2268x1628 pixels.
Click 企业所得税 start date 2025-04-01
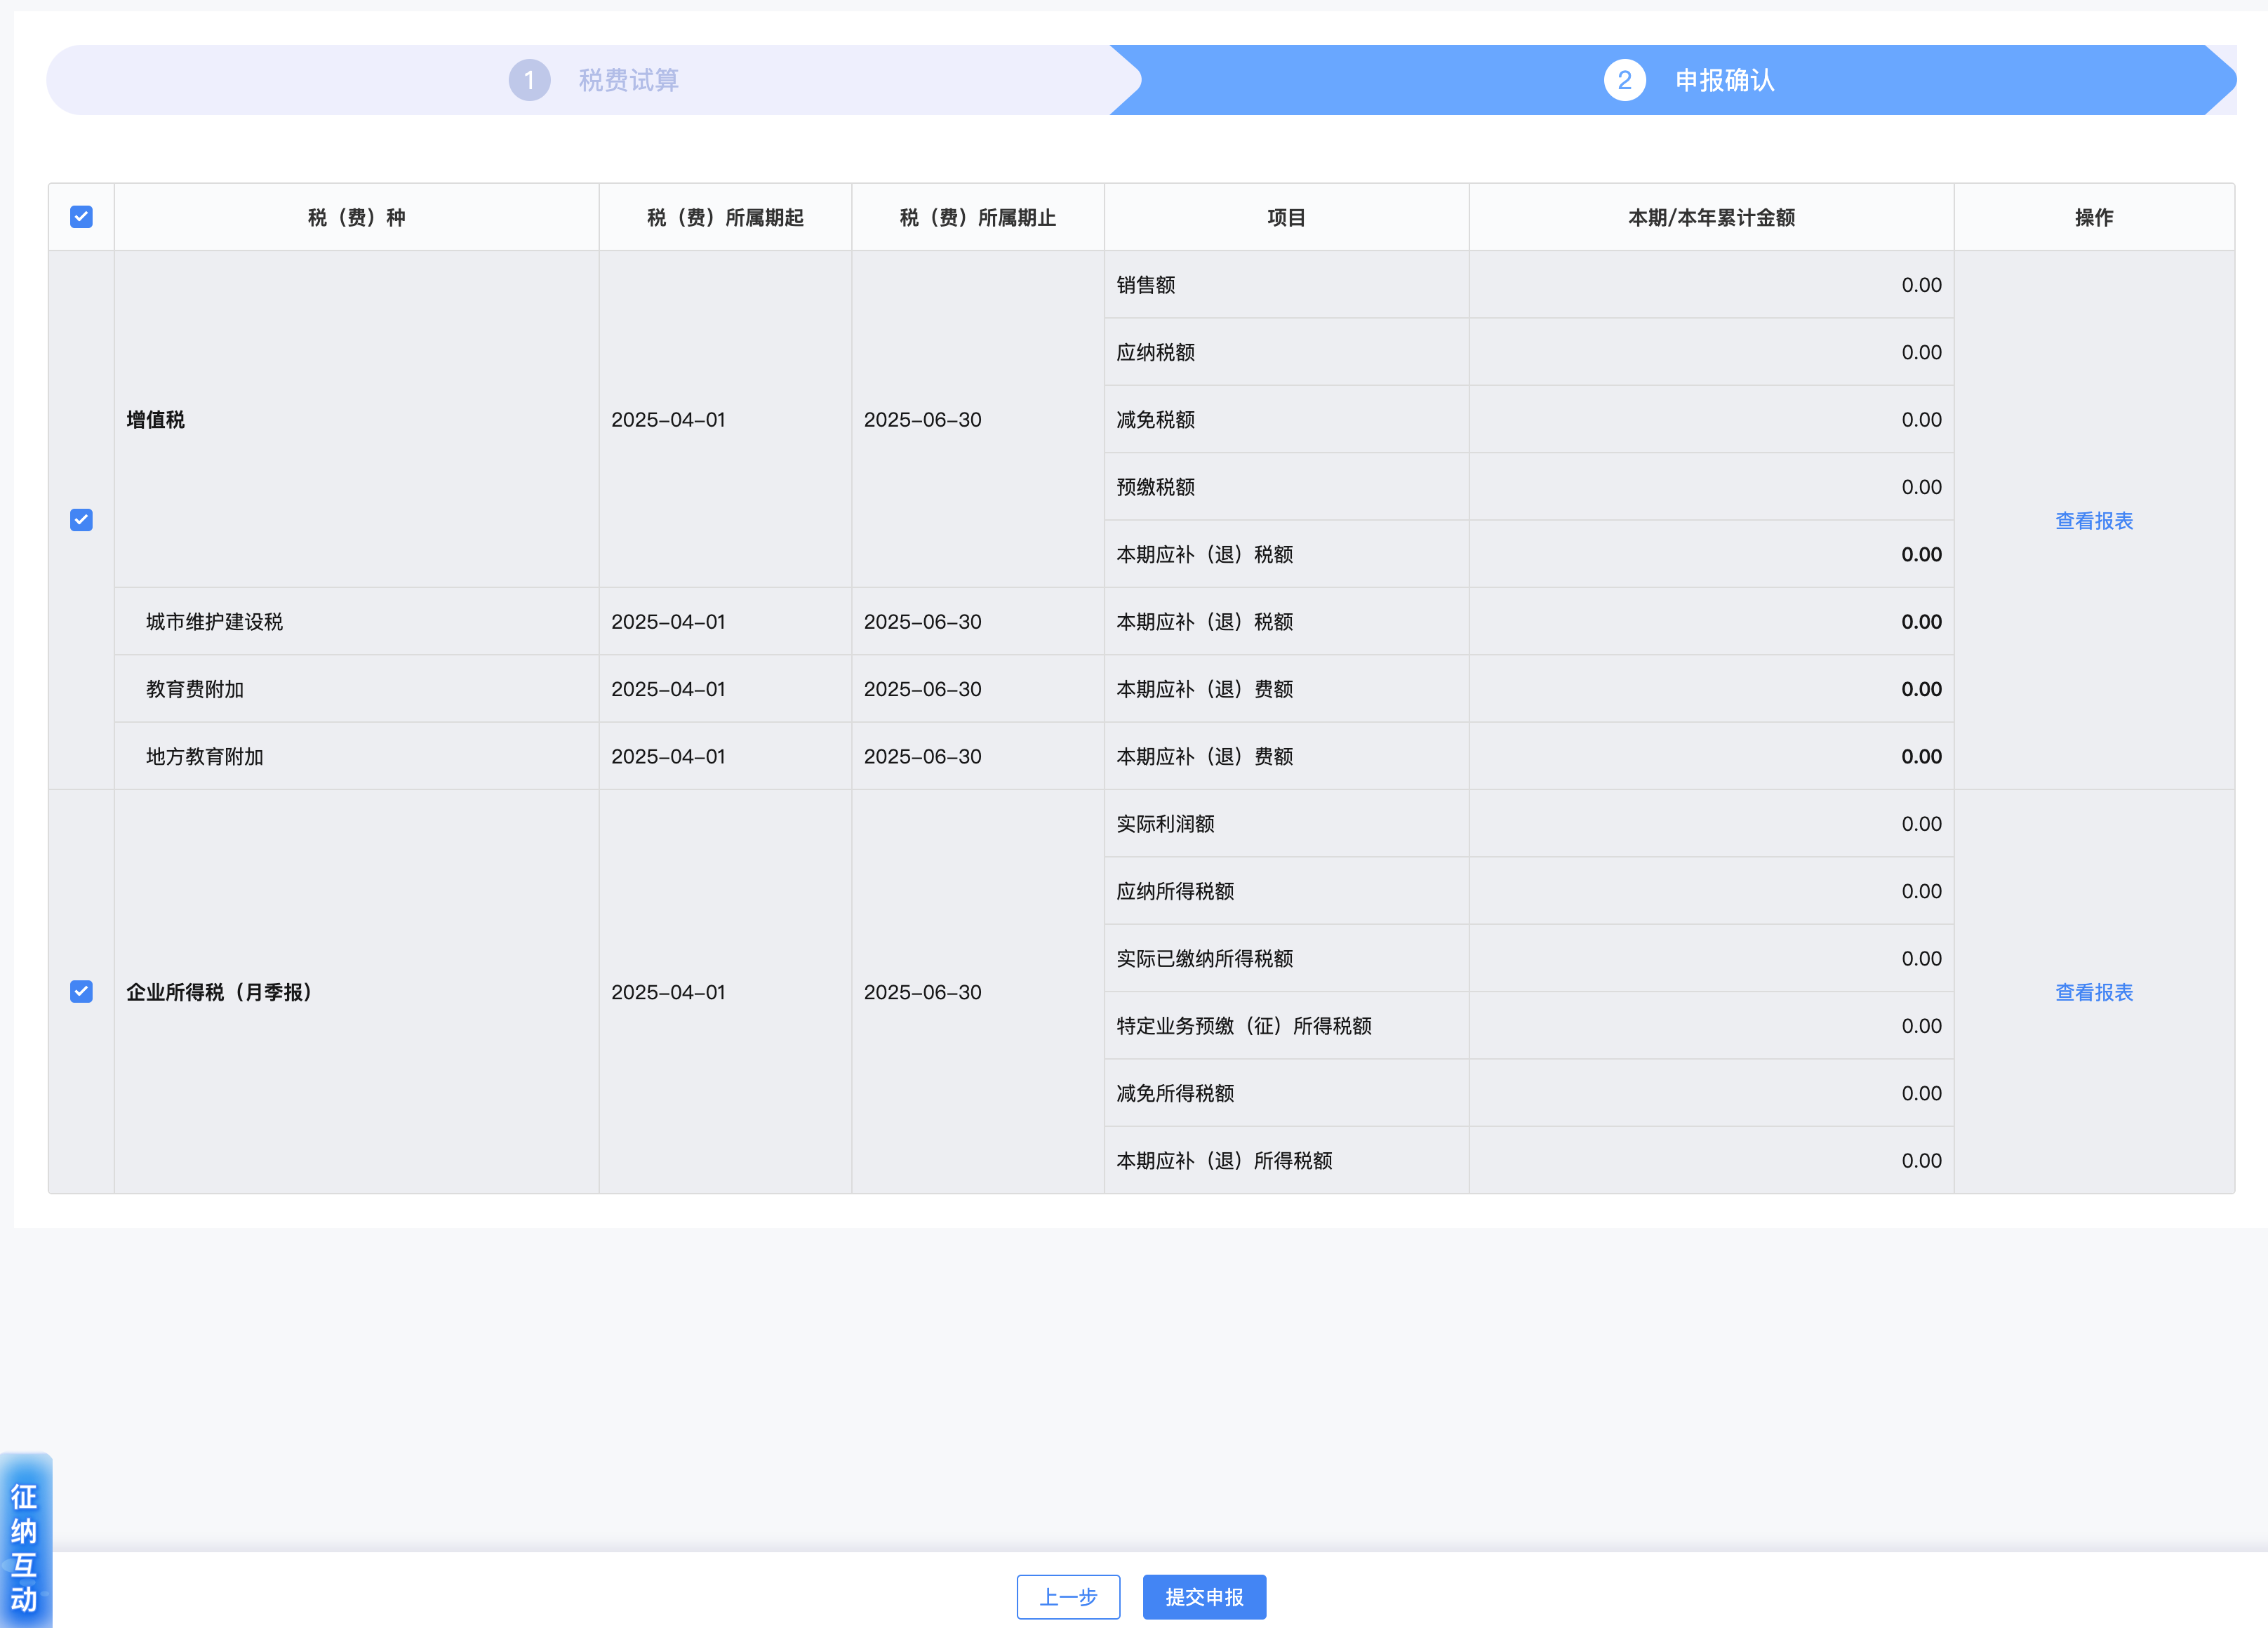[x=668, y=991]
